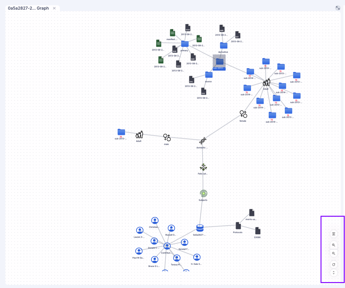
Task: Click the up-down stepper control in sidebar
Action: (x=334, y=273)
